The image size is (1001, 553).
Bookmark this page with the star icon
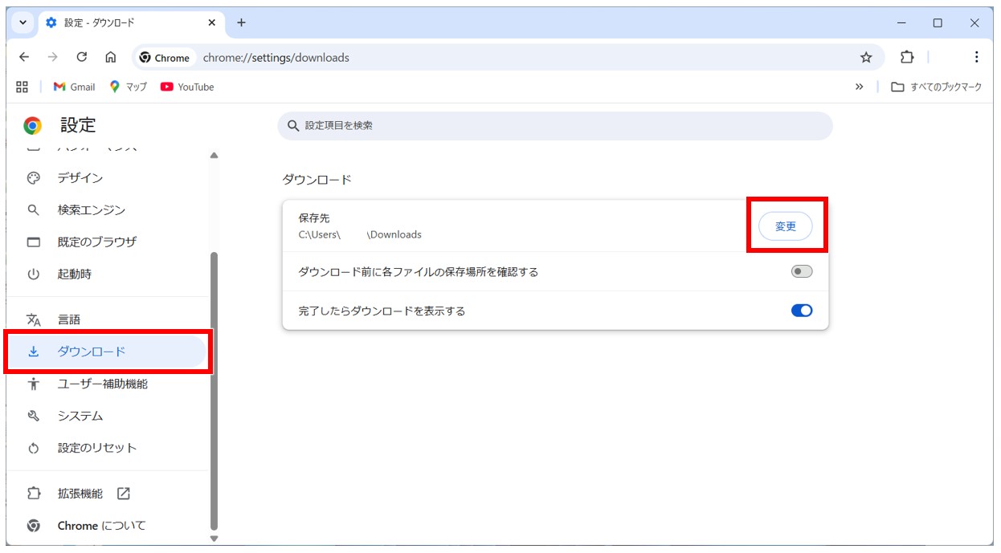866,57
